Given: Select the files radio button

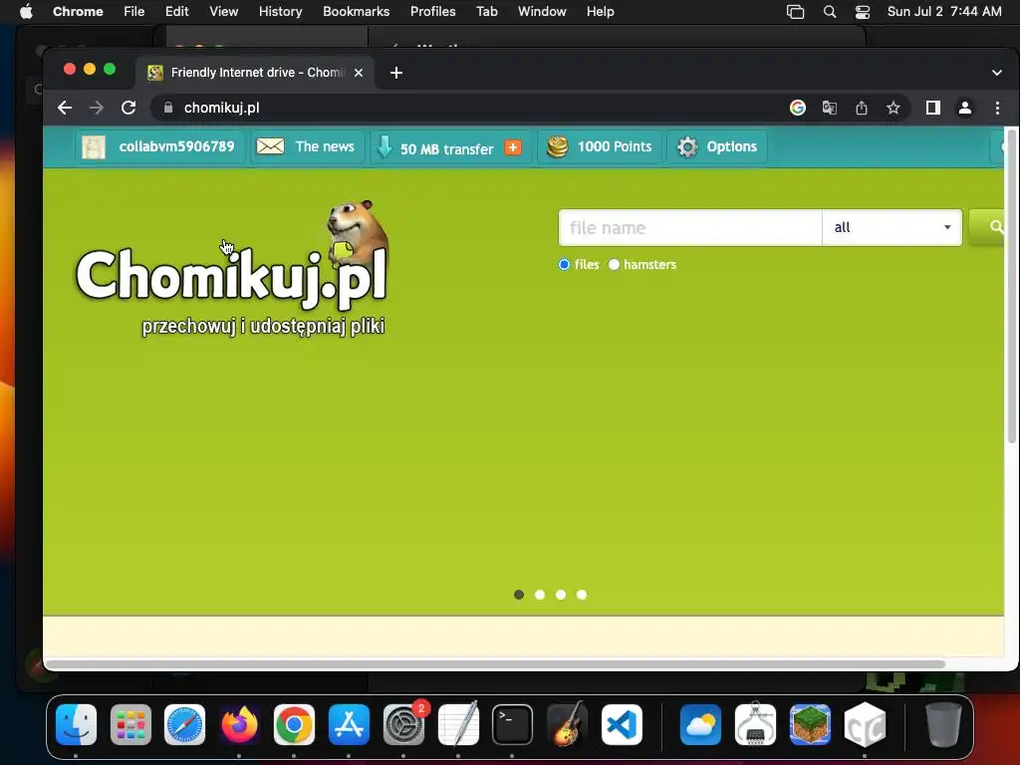Looking at the screenshot, I should 564,265.
